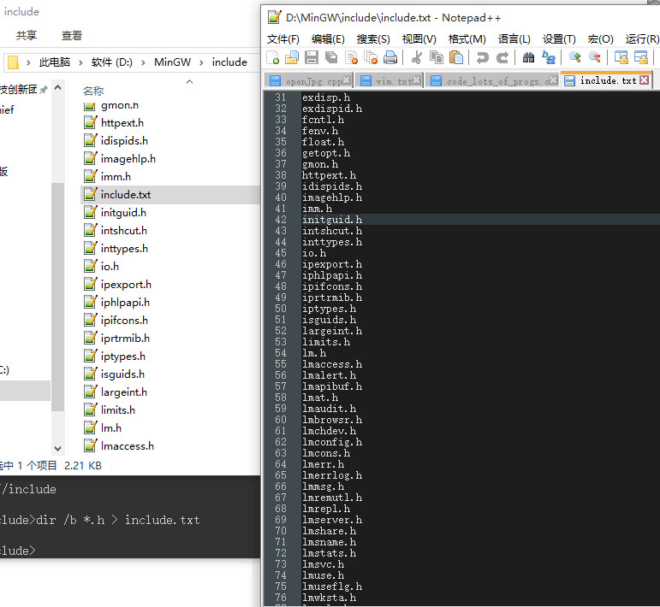Select imagehlp.h in Explorer file list
This screenshot has height=607, width=660.
(128, 159)
